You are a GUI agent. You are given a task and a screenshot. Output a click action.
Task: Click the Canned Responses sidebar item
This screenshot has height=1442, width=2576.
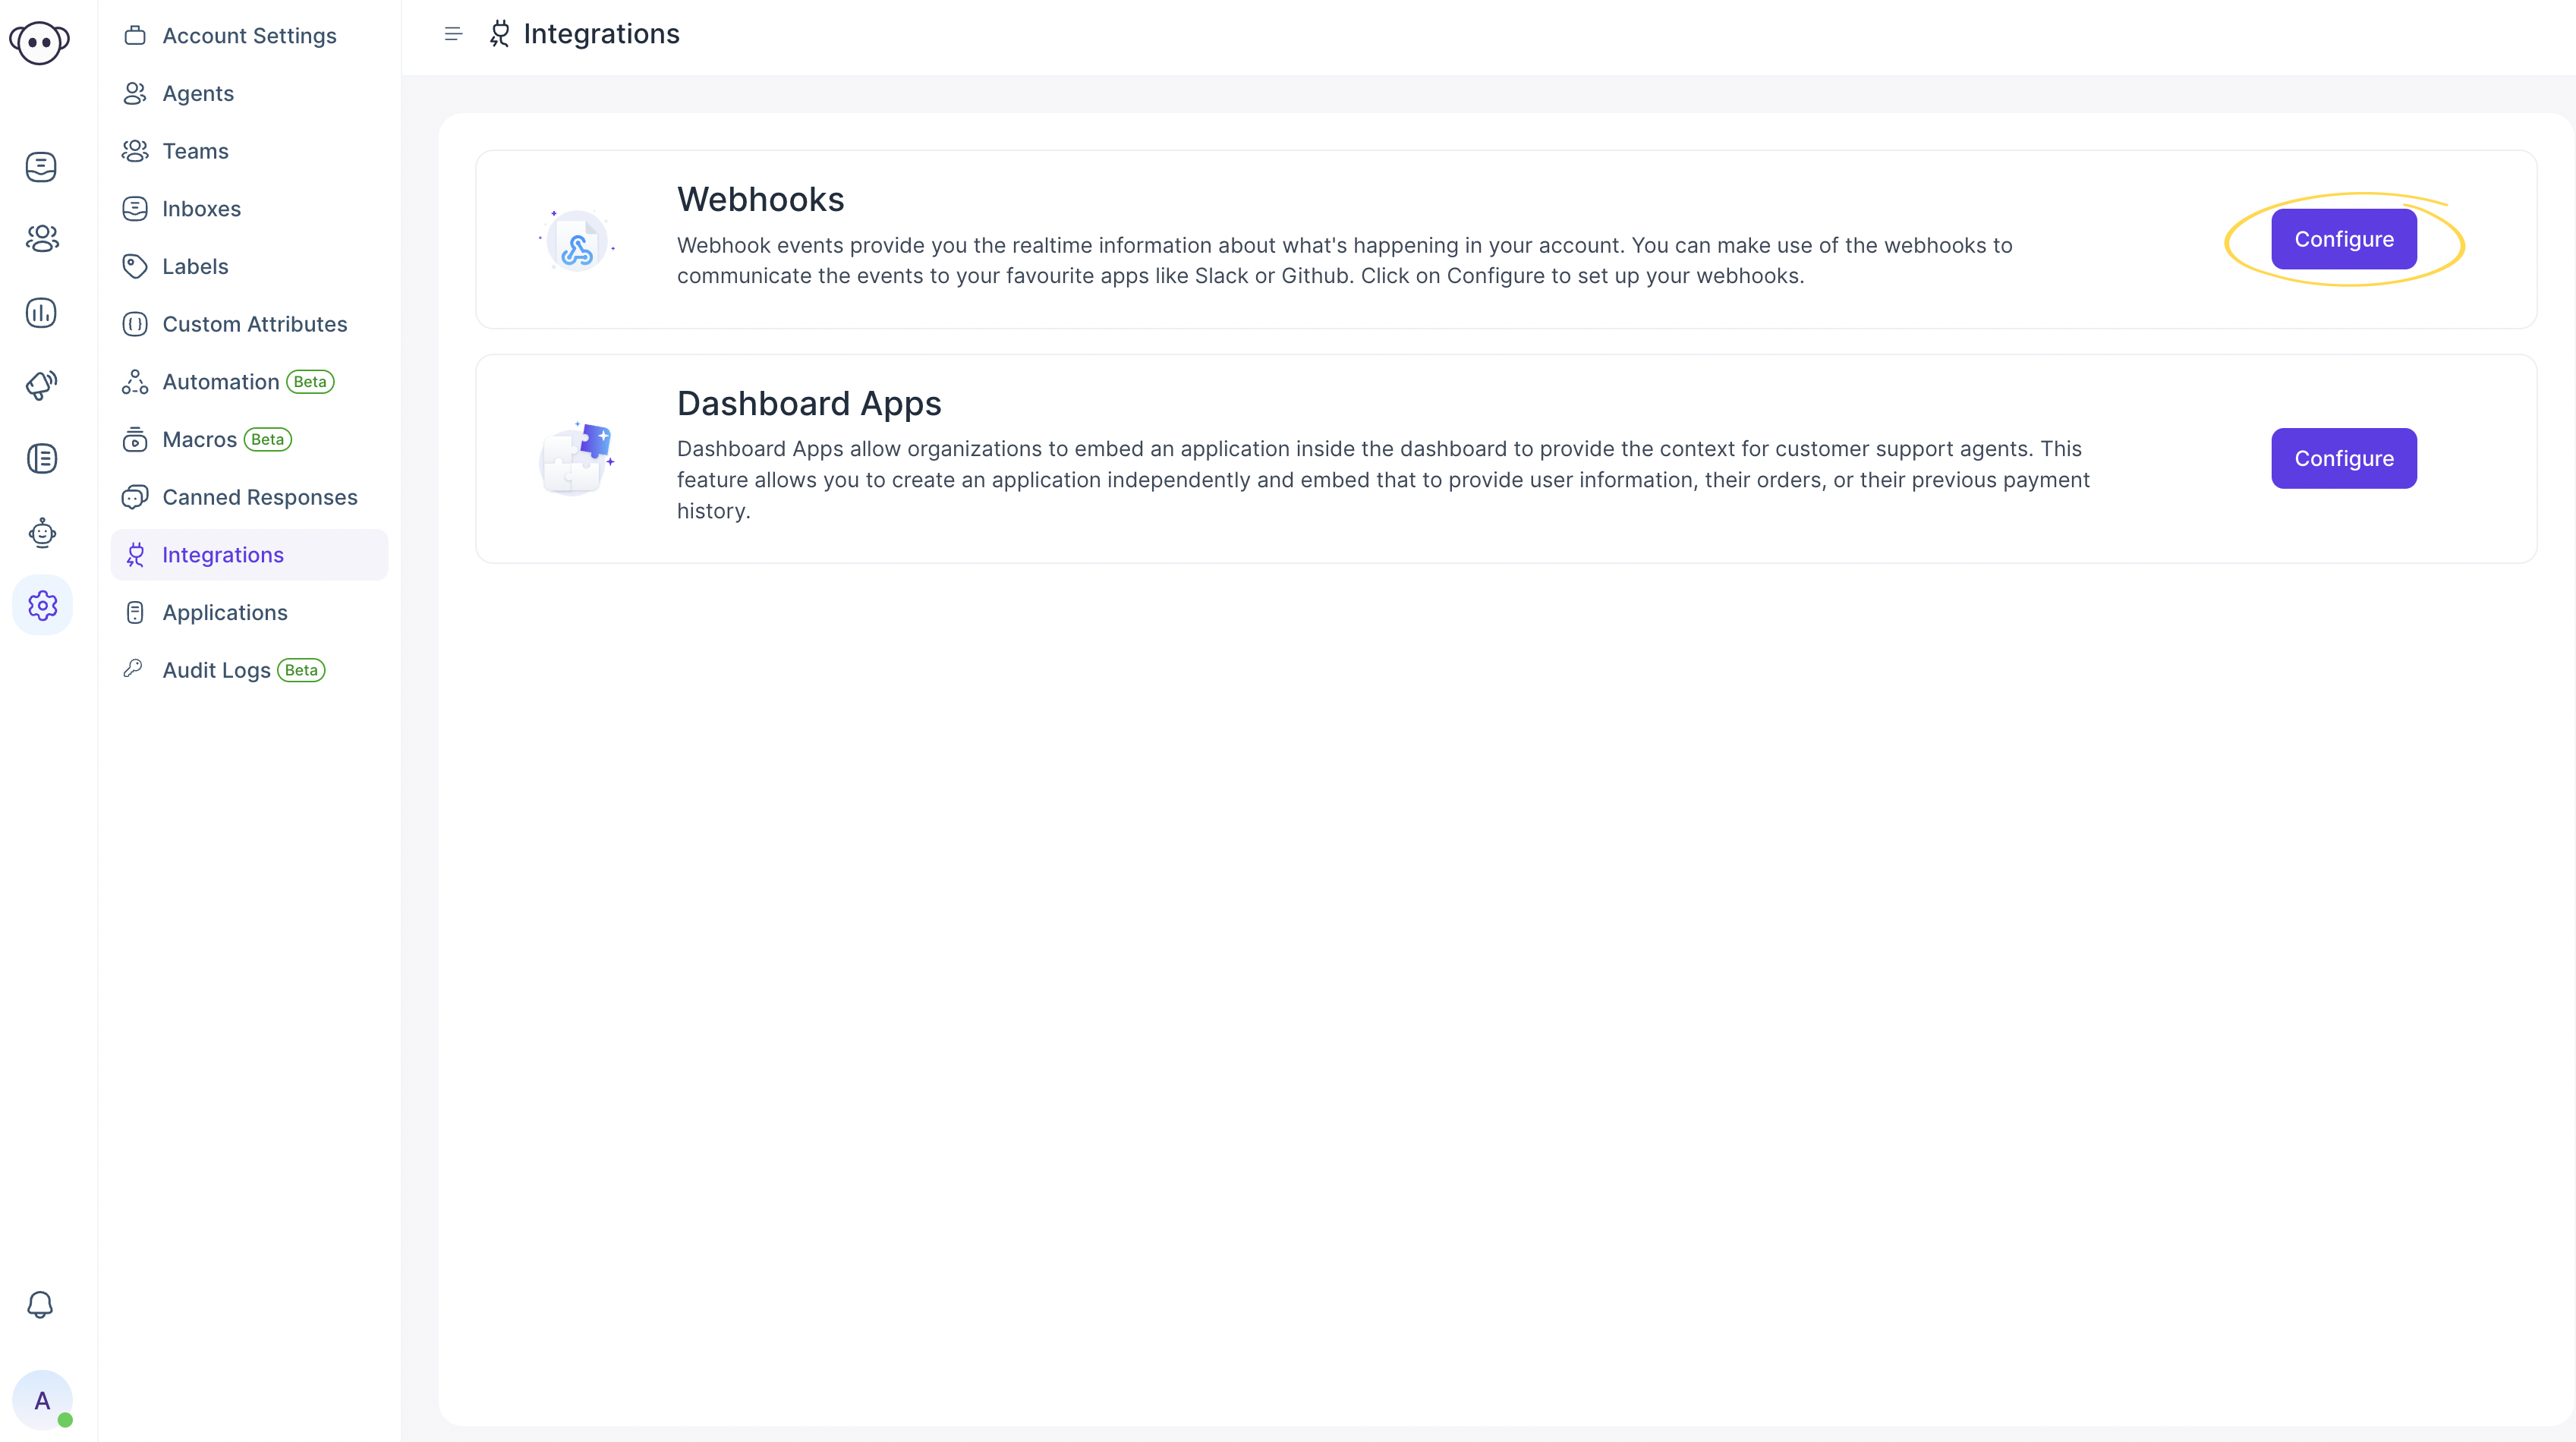point(260,496)
